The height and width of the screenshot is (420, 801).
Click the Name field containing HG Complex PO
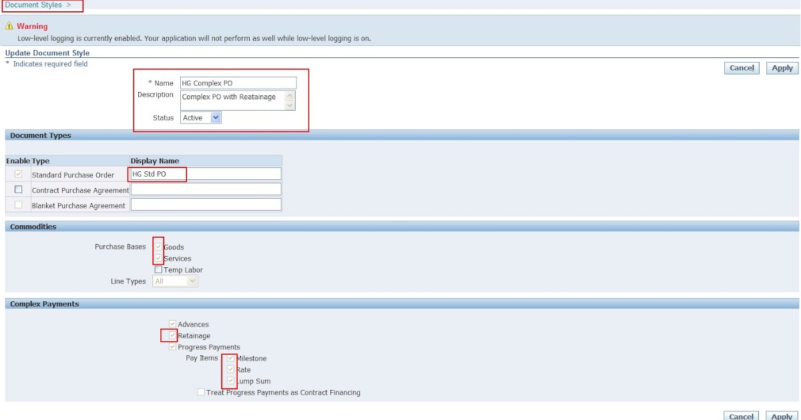[x=237, y=83]
